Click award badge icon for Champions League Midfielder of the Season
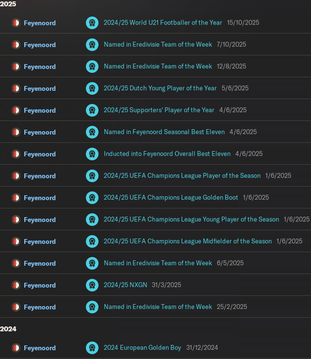The image size is (311, 359). click(x=92, y=241)
